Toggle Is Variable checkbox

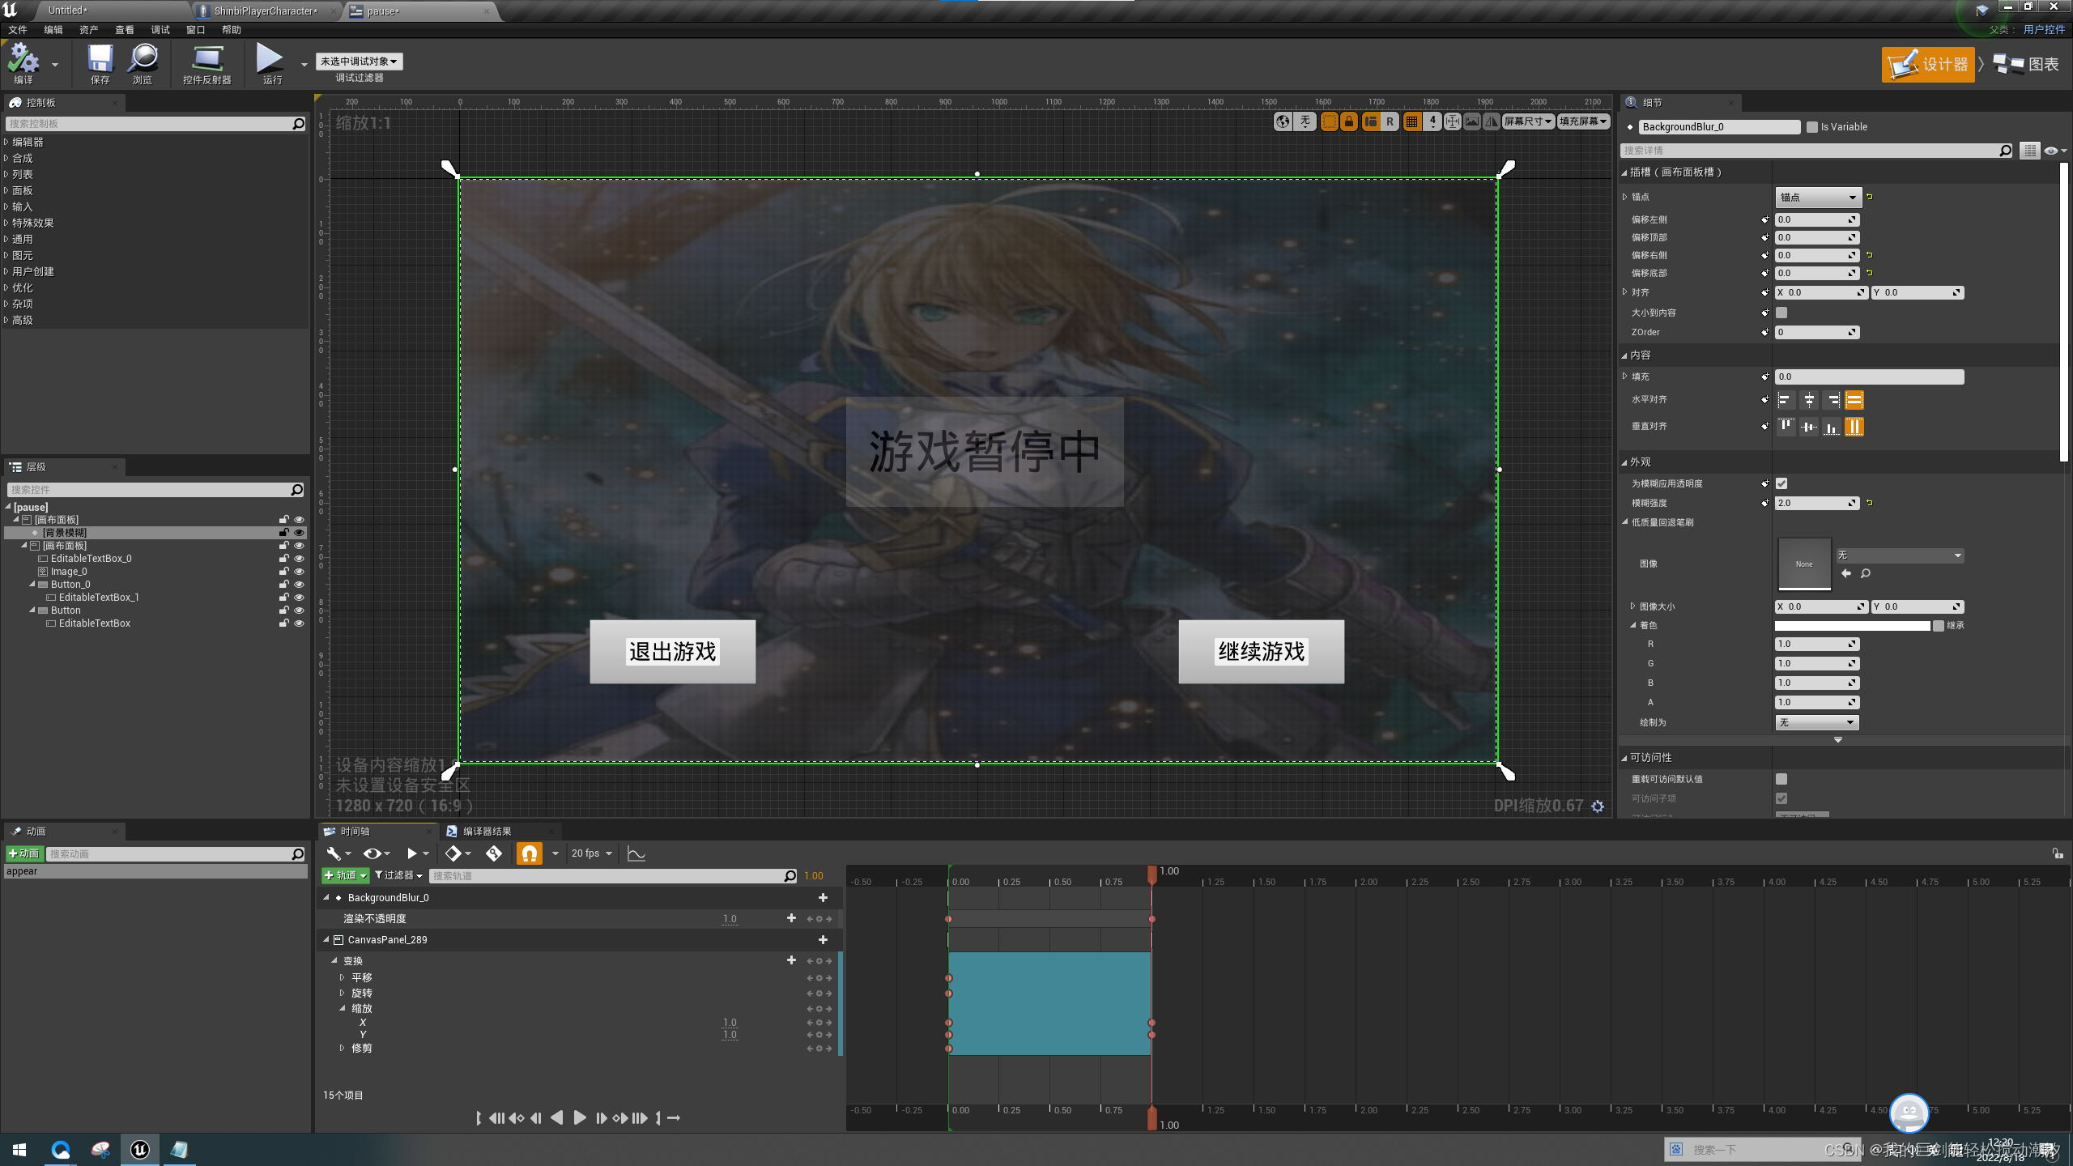click(1812, 127)
